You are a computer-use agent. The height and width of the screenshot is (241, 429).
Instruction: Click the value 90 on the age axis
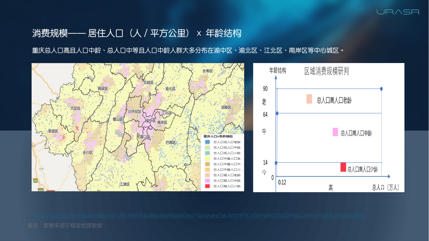265,89
